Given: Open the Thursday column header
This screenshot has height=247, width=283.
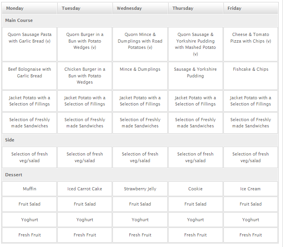Looking at the screenshot, I should [x=196, y=8].
